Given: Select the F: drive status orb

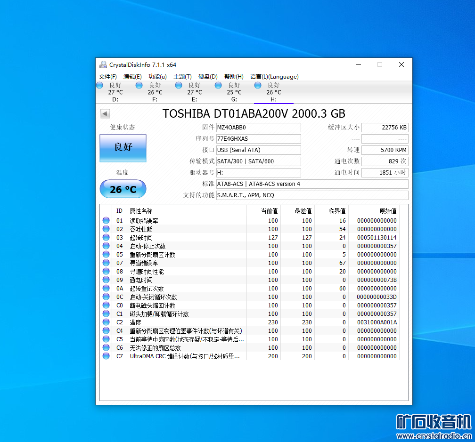Looking at the screenshot, I should 139,85.
